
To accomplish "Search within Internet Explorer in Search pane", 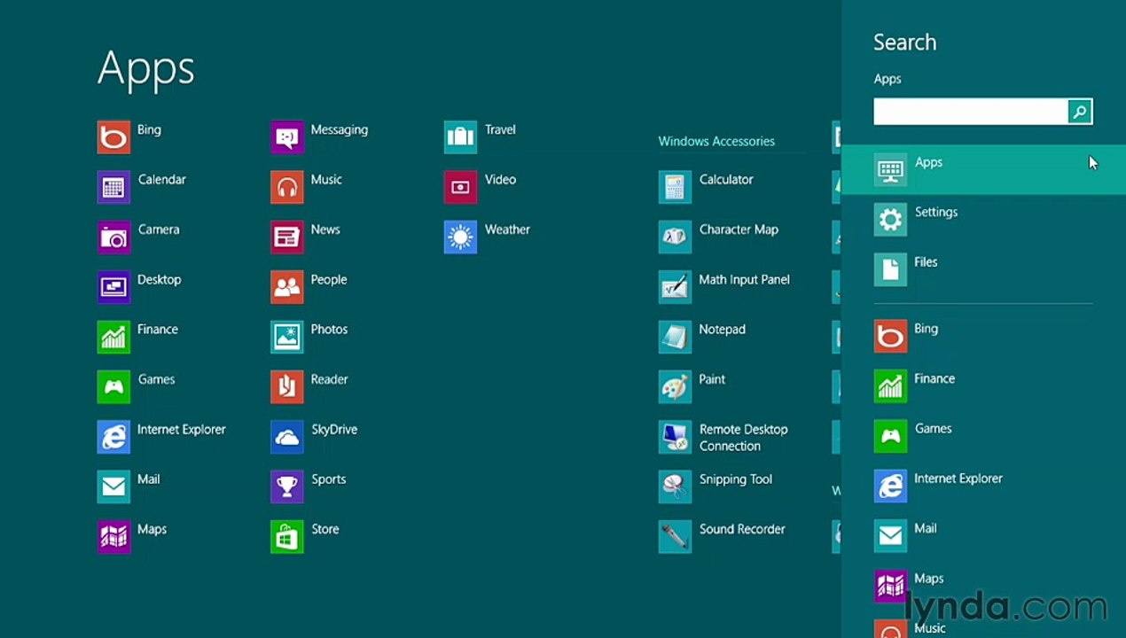I will tap(983, 486).
